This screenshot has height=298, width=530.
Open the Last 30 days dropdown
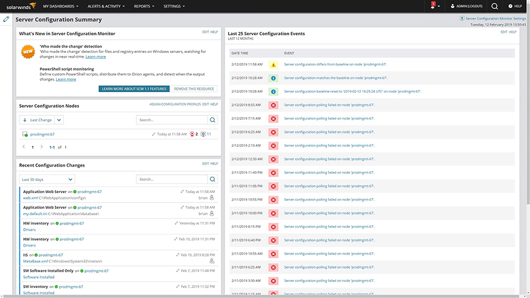(47, 179)
